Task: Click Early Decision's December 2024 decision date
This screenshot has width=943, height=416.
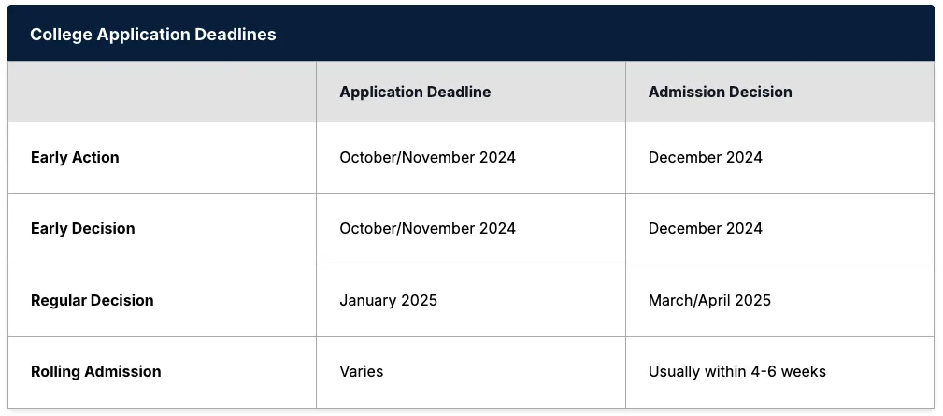Action: 705,228
